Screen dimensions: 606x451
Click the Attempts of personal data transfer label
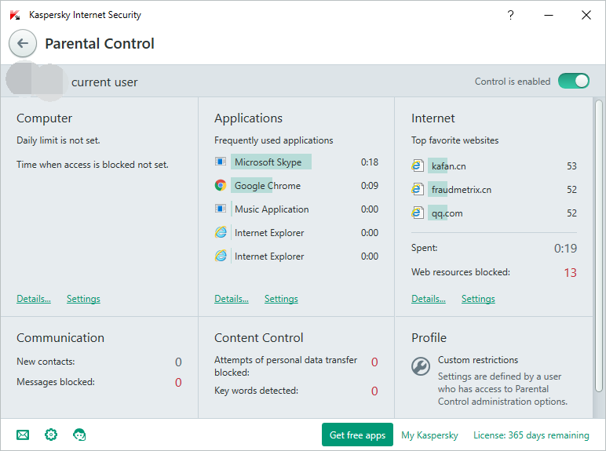click(x=286, y=366)
